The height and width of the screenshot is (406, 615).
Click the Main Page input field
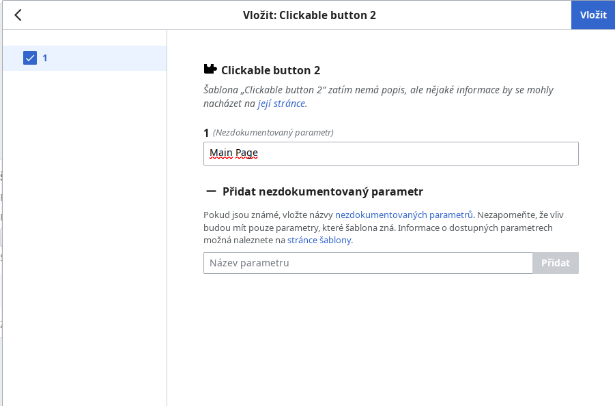point(390,154)
